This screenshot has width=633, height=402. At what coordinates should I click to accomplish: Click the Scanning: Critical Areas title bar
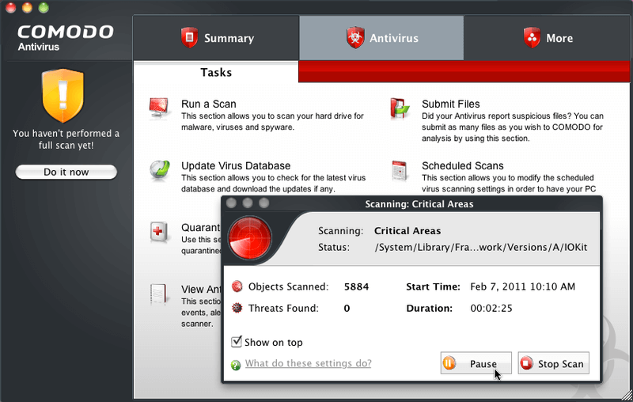(419, 204)
